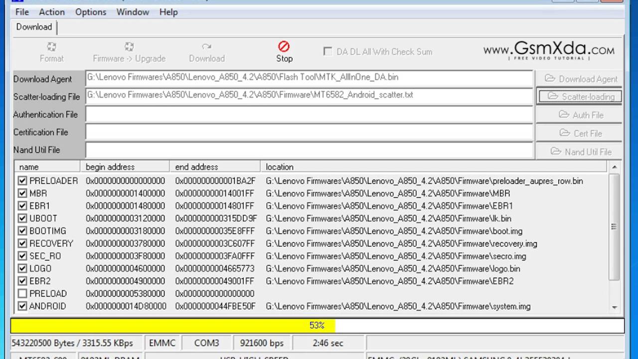638x359 pixels.
Task: Stop the flashing process
Action: 284,52
